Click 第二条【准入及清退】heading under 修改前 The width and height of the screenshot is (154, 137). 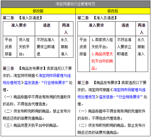pyautogui.click(x=22, y=18)
